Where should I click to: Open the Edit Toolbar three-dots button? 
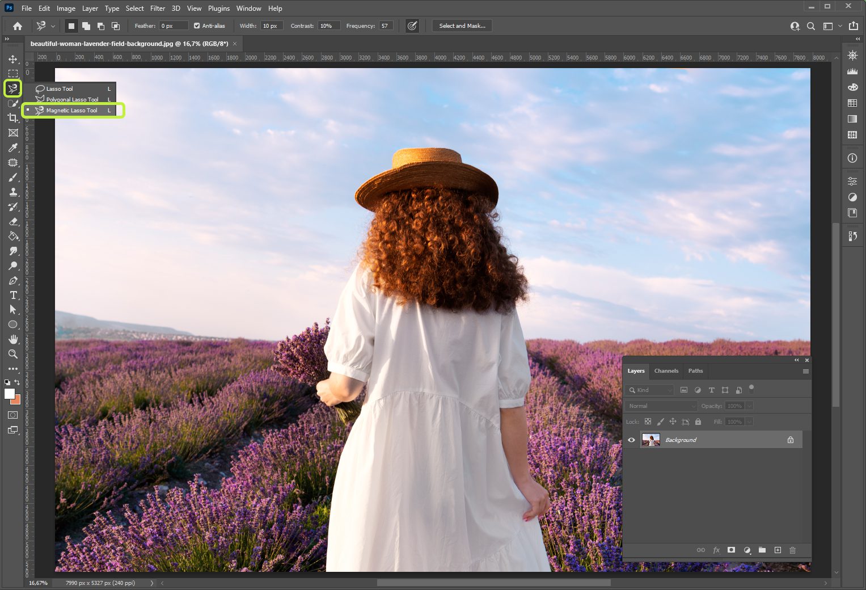pos(13,369)
